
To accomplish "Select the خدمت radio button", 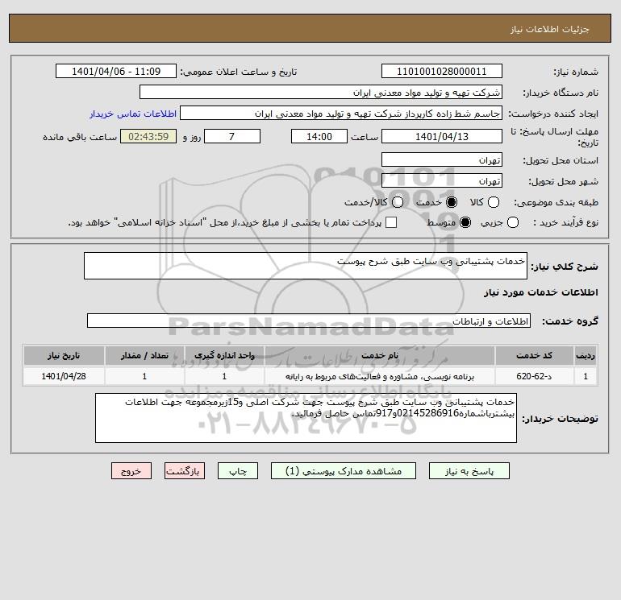I will (x=451, y=202).
